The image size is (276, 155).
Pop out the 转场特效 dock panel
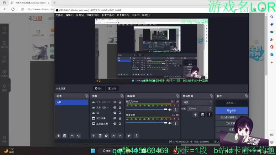(211, 96)
